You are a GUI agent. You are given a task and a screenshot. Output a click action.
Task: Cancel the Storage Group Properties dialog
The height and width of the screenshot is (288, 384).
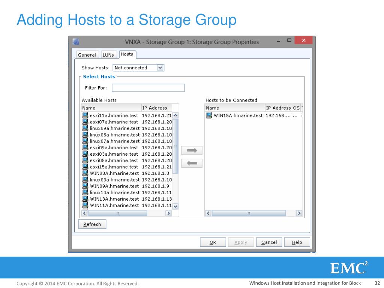[269, 242]
